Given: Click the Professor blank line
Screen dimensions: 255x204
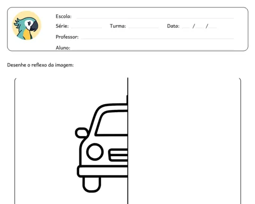Looking at the screenshot, I should [x=157, y=38].
